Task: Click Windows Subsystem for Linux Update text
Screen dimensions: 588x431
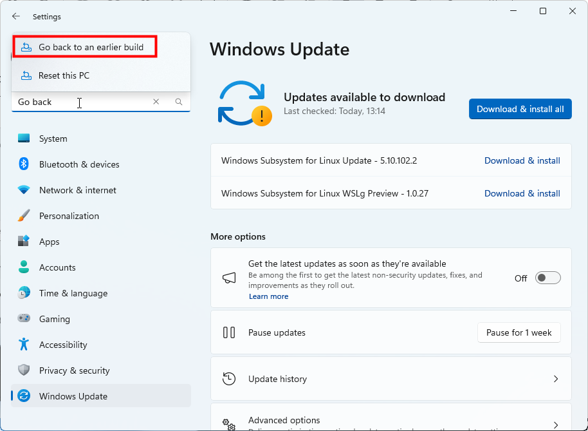Action: point(319,160)
